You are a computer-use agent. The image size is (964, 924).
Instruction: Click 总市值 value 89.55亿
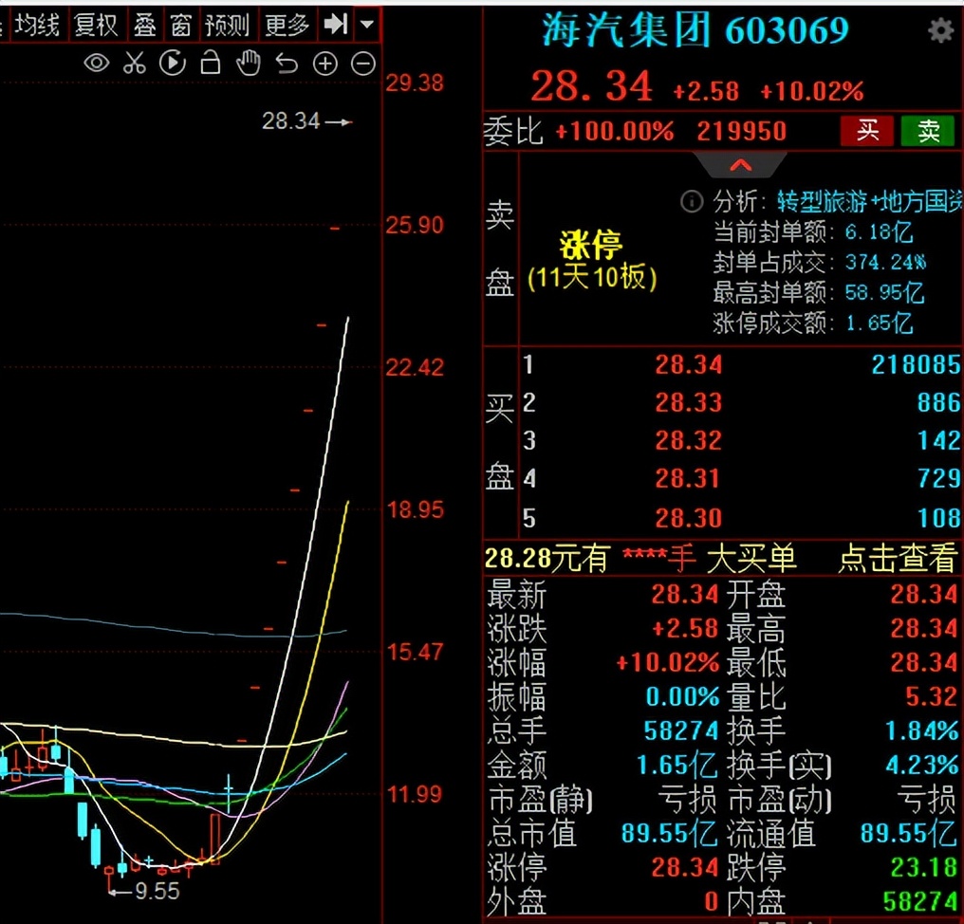click(670, 834)
